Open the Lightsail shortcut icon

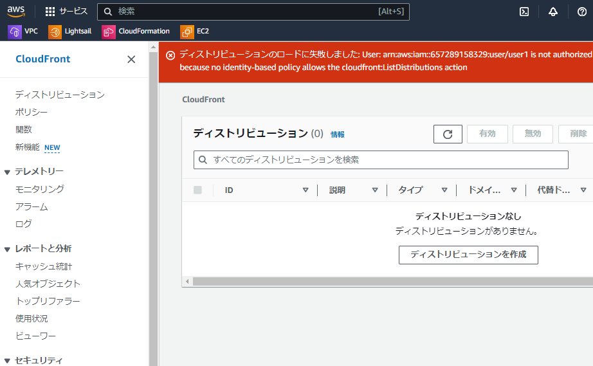click(55, 32)
